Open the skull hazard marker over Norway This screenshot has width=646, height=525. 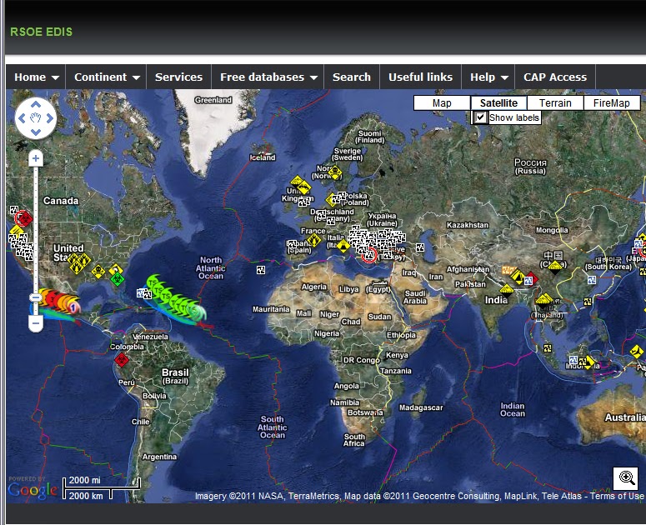click(x=335, y=172)
